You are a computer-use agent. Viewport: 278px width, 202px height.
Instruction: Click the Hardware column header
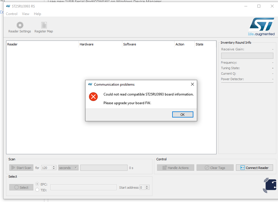(100, 44)
